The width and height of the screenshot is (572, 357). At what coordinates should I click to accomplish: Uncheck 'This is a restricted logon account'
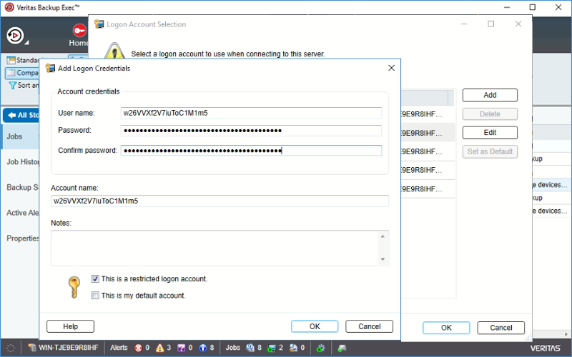click(x=95, y=278)
